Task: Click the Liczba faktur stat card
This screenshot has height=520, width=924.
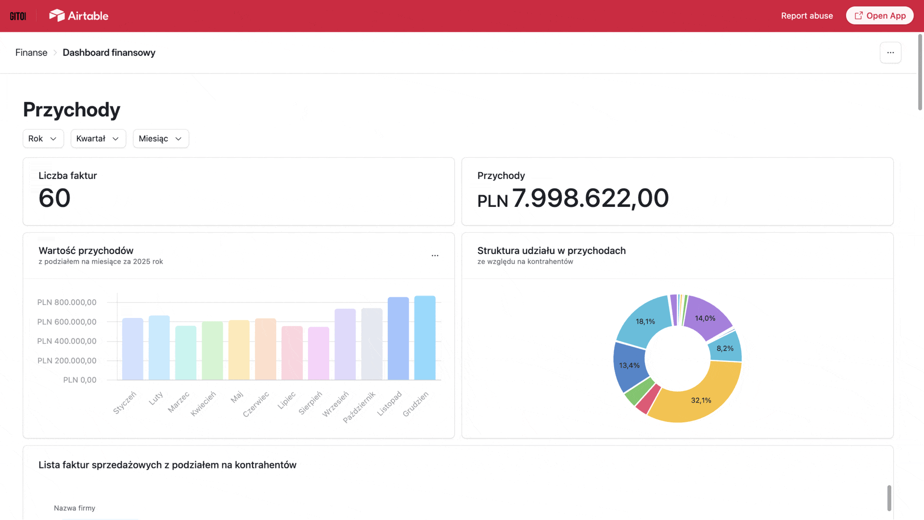Action: (238, 191)
